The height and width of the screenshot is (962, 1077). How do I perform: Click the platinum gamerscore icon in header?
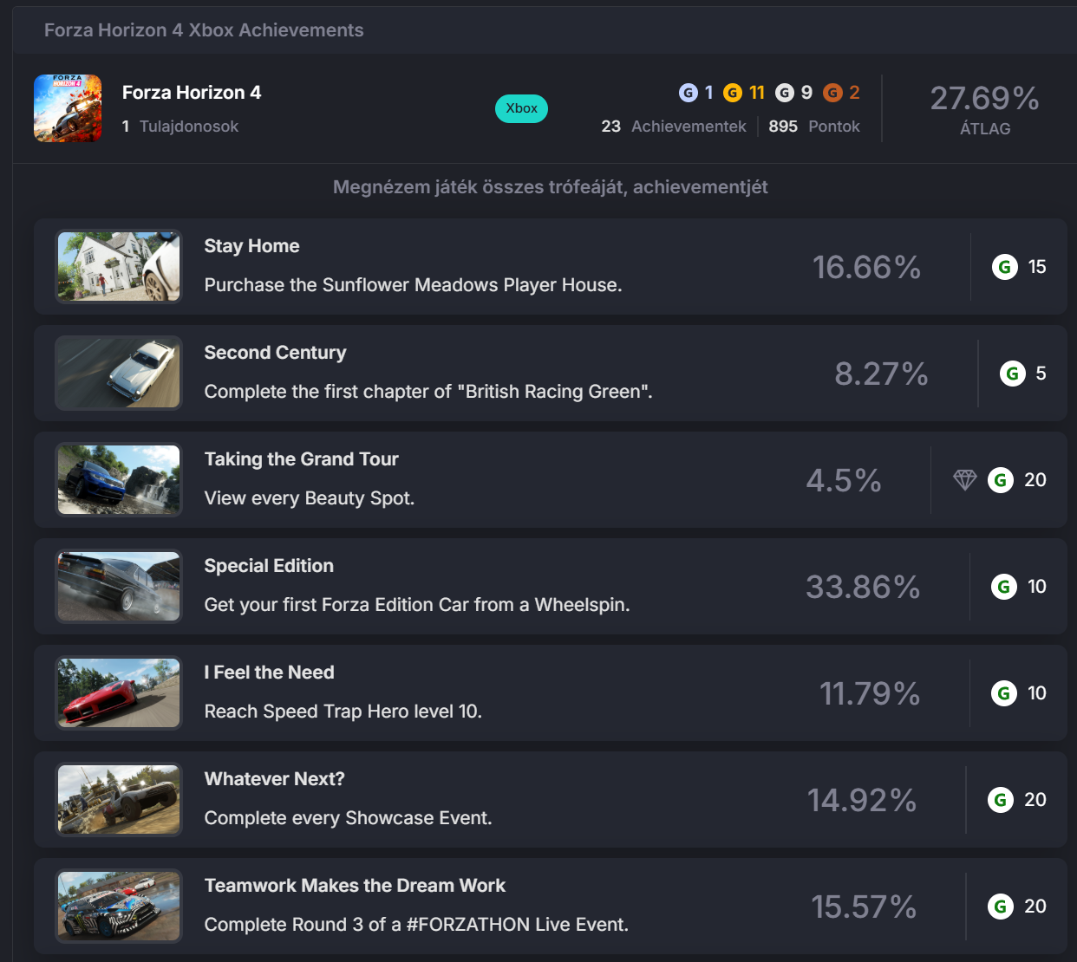click(x=689, y=93)
